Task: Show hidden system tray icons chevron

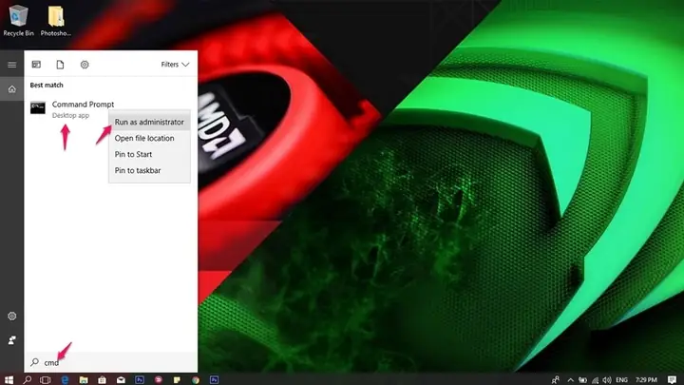Action: (571, 379)
